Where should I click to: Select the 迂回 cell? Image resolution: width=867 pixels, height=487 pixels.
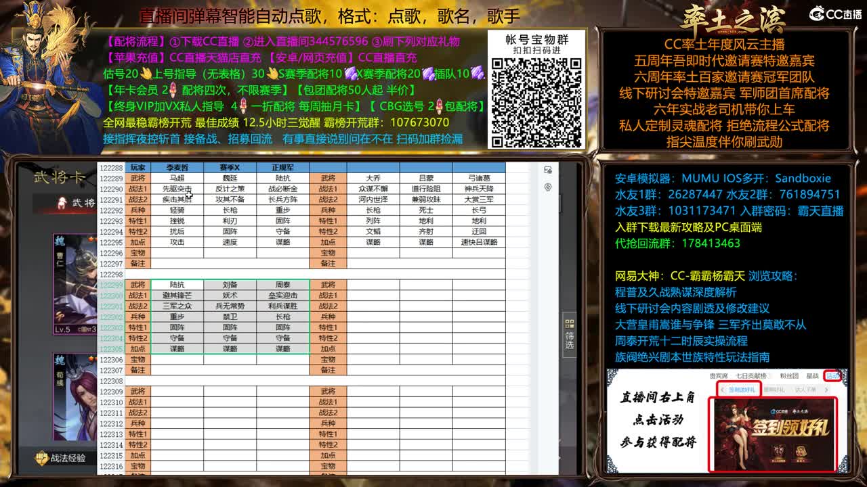click(x=479, y=231)
